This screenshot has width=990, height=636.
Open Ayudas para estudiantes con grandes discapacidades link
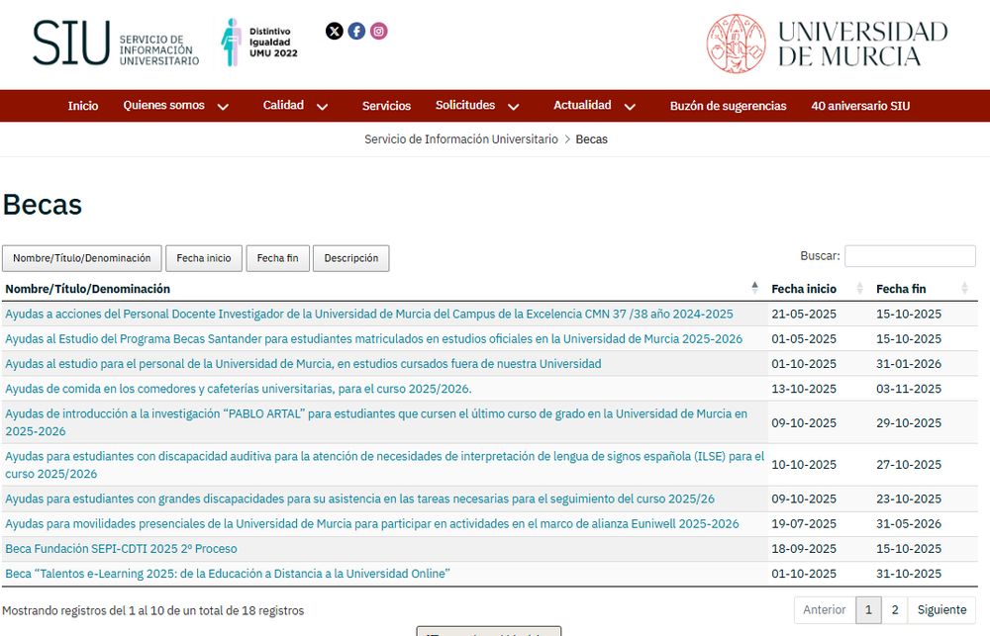coord(360,500)
